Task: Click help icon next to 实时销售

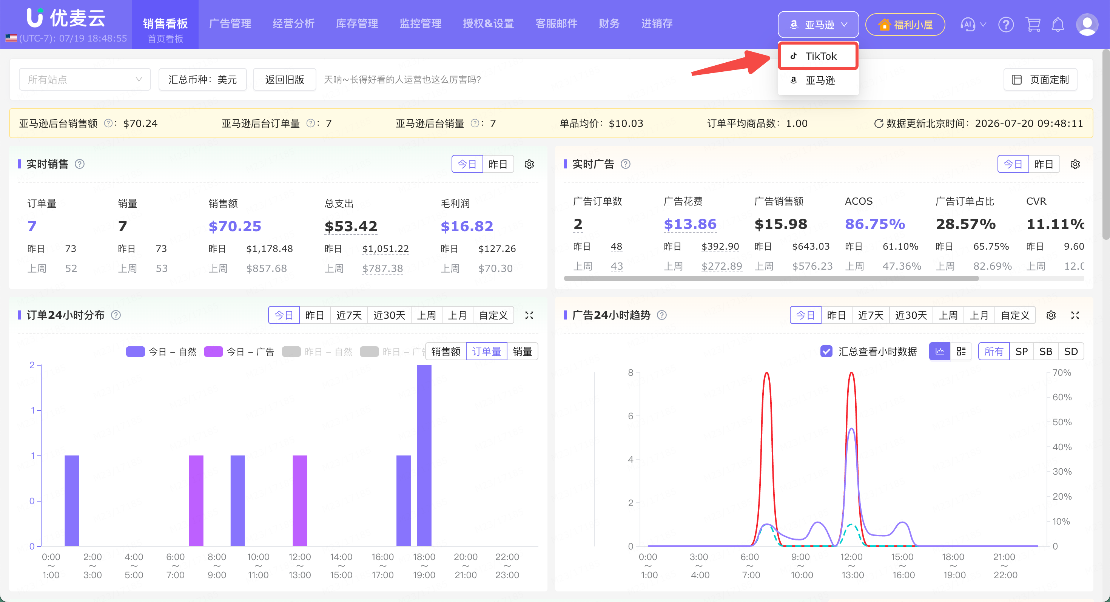Action: click(x=80, y=164)
